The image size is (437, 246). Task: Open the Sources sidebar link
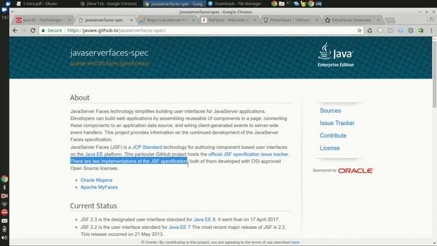[x=330, y=111]
